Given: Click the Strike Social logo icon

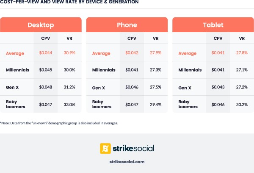Looking at the screenshot, I should (105, 148).
